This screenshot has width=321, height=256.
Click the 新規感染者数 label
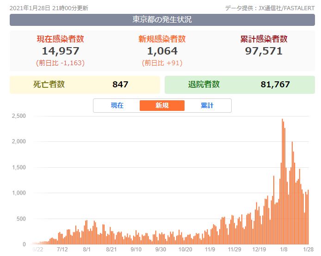click(162, 39)
